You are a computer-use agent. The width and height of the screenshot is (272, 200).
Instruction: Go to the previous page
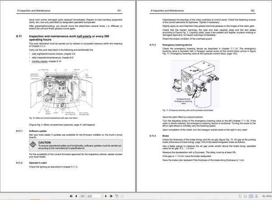(x=76, y=196)
